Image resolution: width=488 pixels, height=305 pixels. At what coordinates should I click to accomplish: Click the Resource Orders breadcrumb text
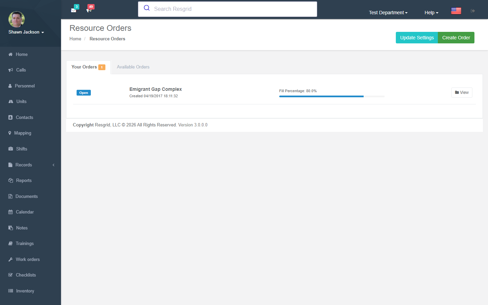107,39
